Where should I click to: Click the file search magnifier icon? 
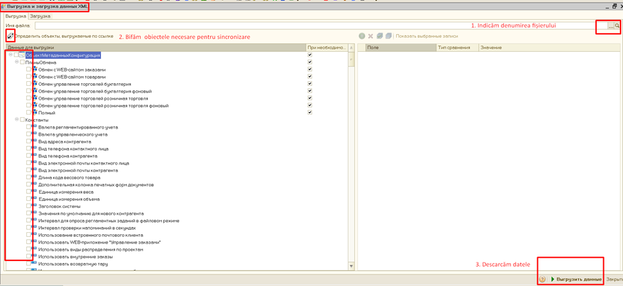click(x=617, y=26)
